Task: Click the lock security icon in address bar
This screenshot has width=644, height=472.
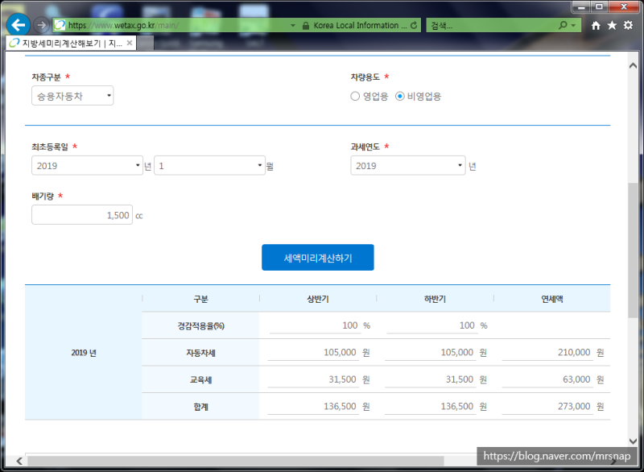Action: click(306, 26)
